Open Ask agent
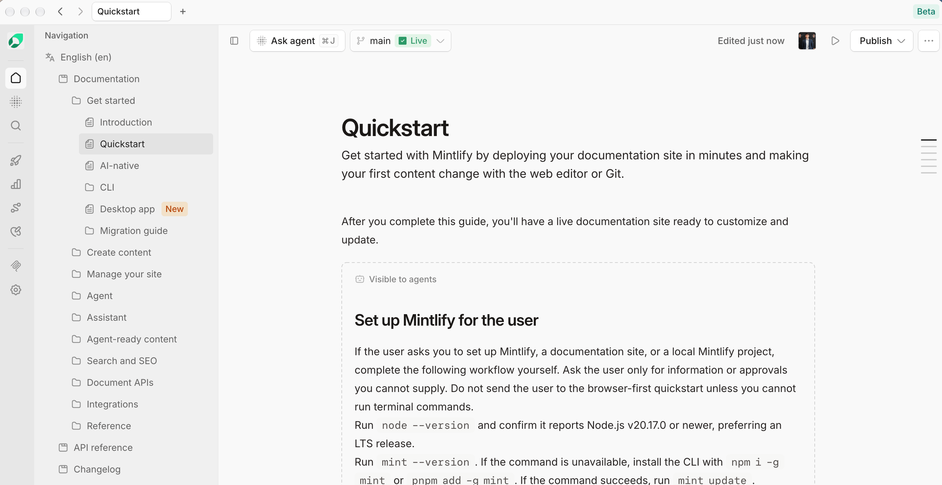Viewport: 942px width, 485px height. (x=297, y=40)
